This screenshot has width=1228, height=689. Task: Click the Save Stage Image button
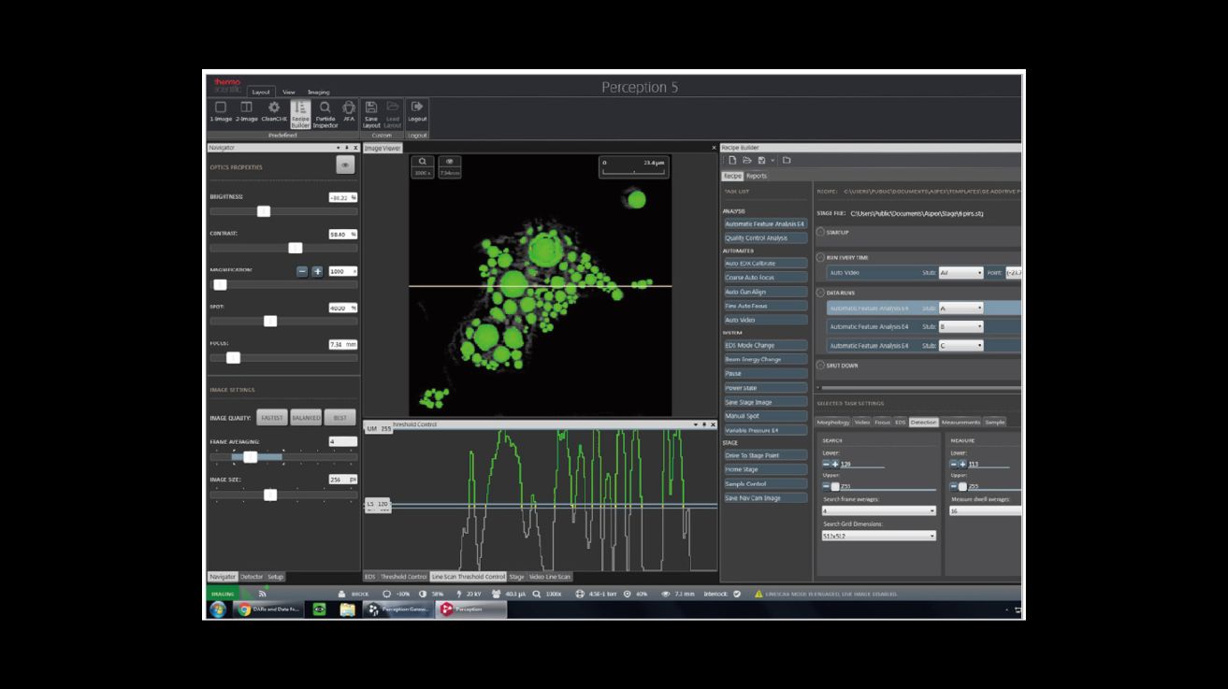(x=765, y=402)
